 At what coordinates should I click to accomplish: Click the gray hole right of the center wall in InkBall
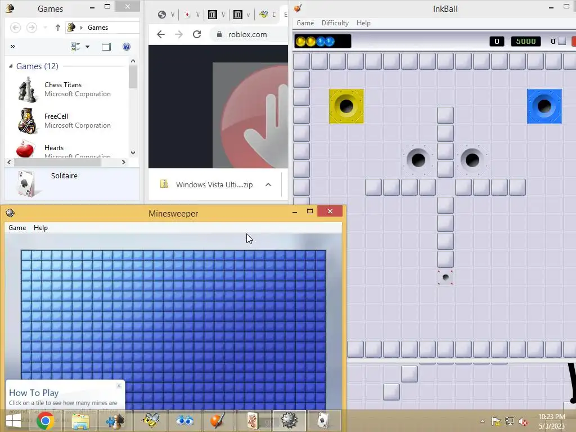pos(472,160)
